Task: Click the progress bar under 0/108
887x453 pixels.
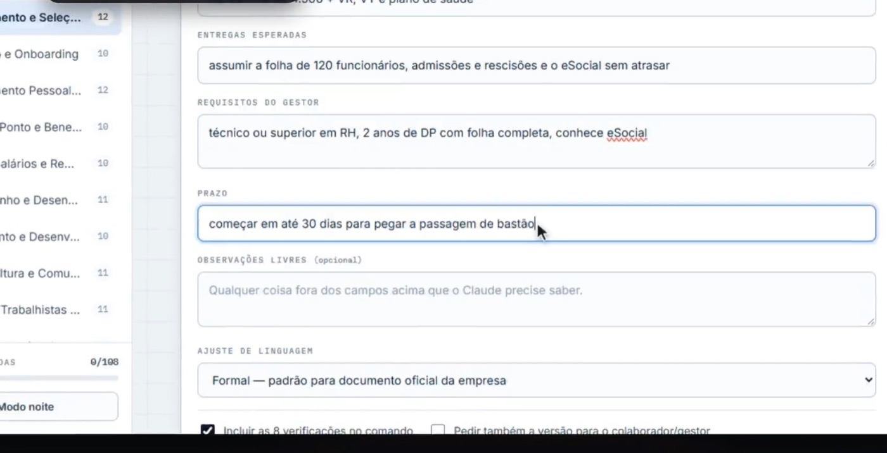Action: [x=58, y=378]
